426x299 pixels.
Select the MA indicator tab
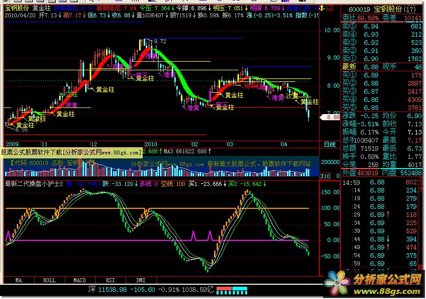point(19,280)
